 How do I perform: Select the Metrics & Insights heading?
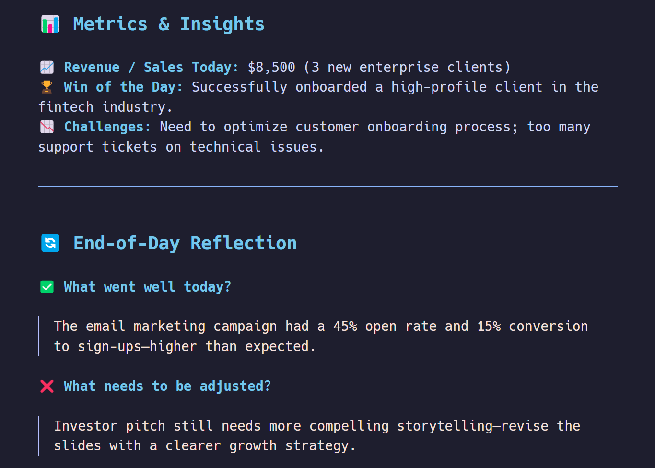(169, 24)
